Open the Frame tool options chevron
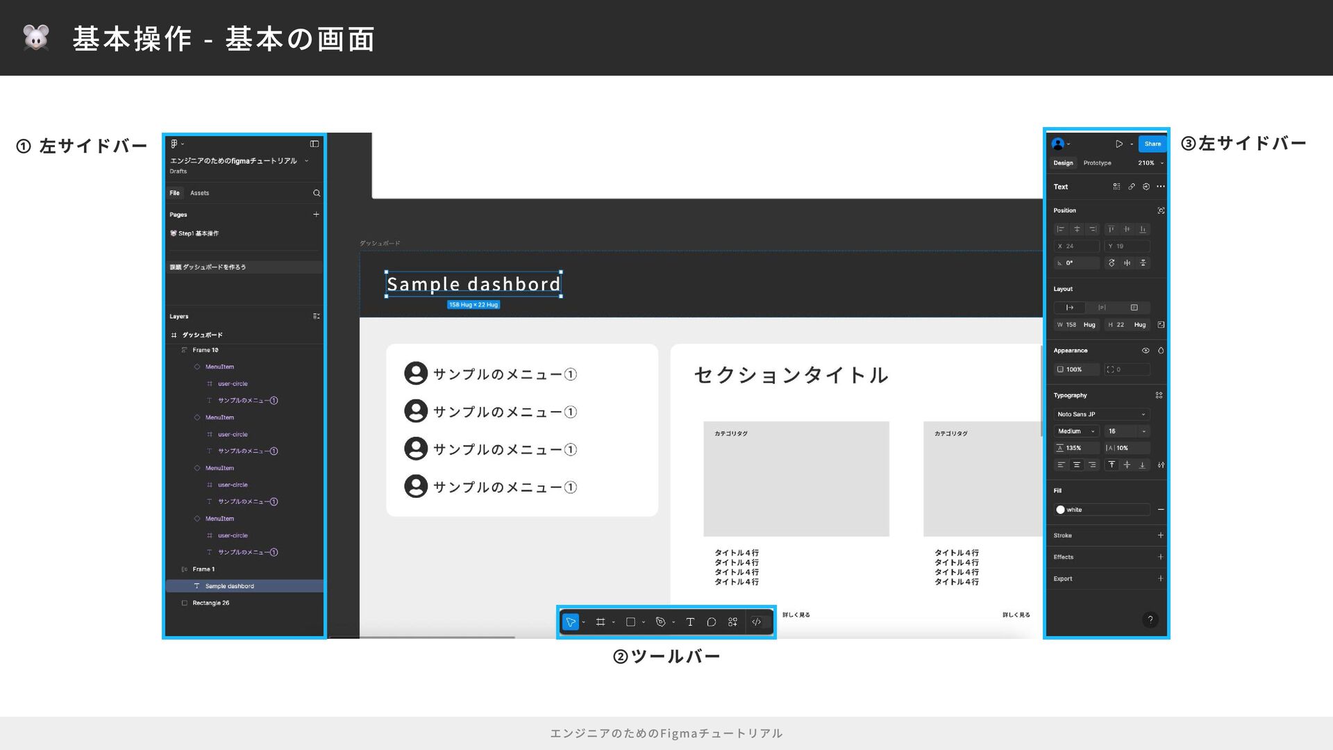This screenshot has width=1333, height=750. click(x=614, y=623)
